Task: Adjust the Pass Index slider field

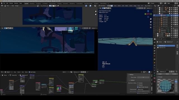Action: coord(143,77)
